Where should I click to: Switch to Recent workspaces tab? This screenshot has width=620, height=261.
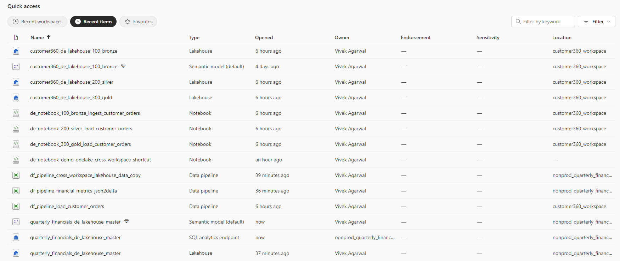coord(38,22)
